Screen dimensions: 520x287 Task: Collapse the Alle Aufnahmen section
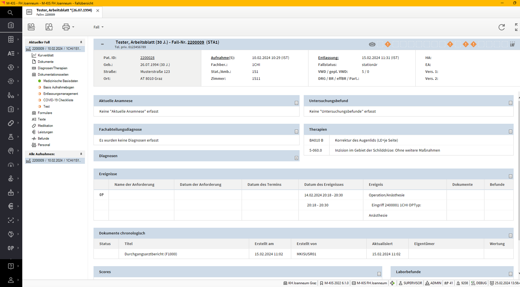tap(81, 154)
